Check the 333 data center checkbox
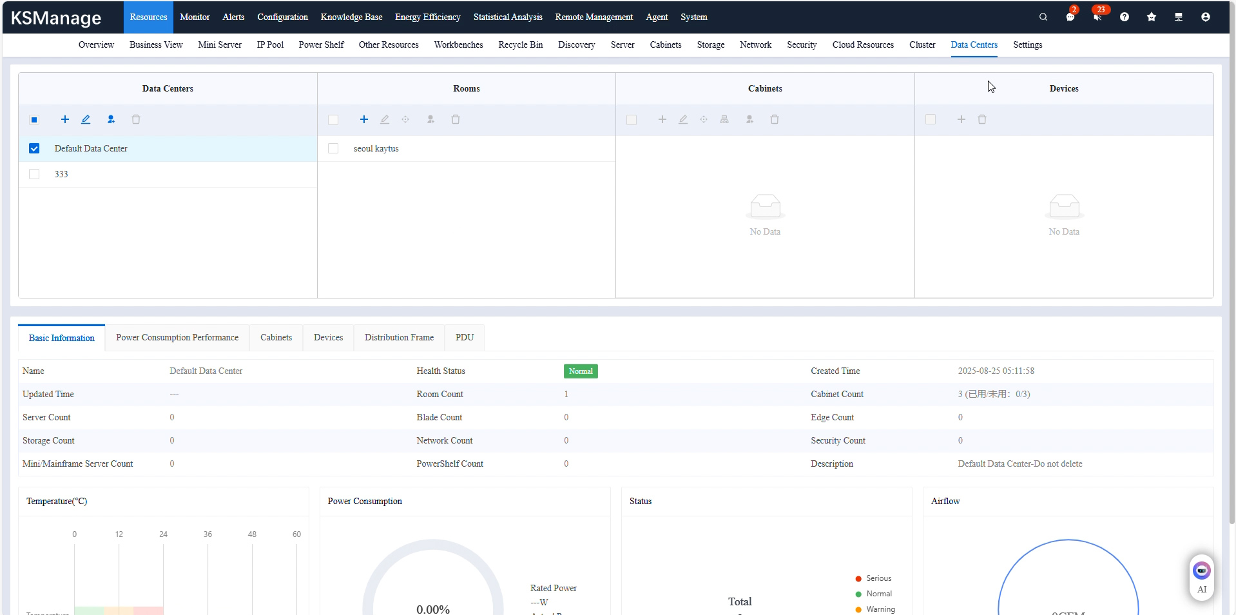1236x615 pixels. coord(34,175)
